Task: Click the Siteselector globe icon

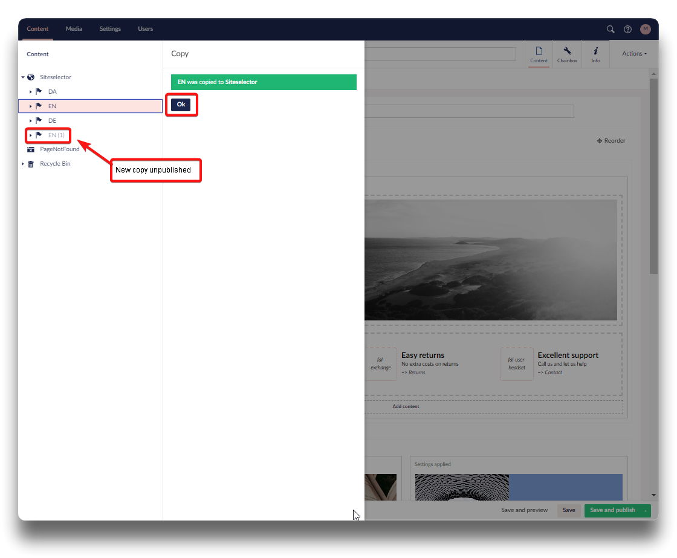Action: pyautogui.click(x=31, y=77)
